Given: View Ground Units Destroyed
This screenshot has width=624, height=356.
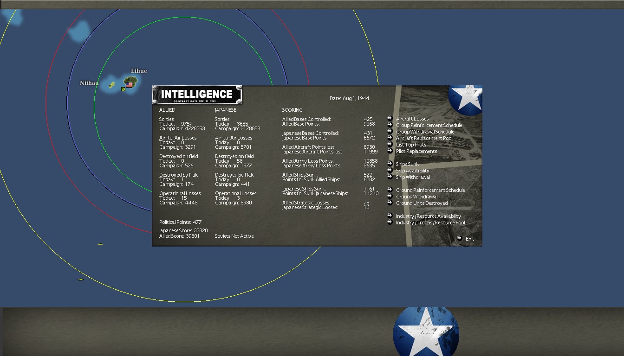Looking at the screenshot, I should (x=422, y=203).
